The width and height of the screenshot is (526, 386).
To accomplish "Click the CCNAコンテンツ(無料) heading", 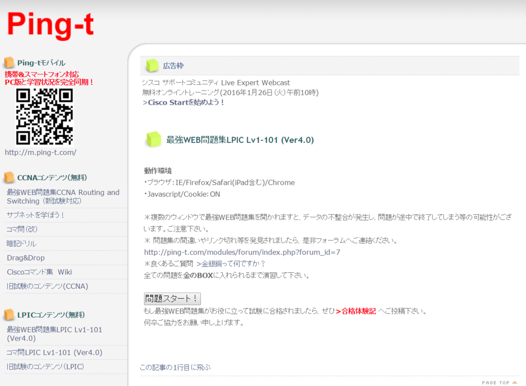I will (x=52, y=177).
